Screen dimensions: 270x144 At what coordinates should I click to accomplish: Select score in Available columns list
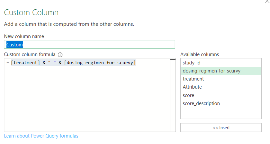221,95
